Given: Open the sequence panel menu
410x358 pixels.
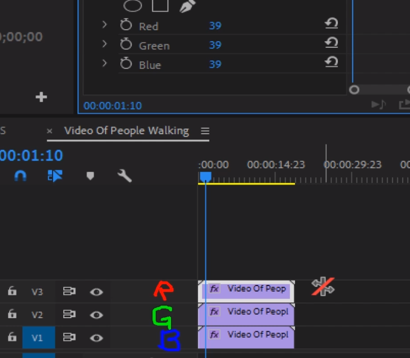Looking at the screenshot, I should pos(205,131).
